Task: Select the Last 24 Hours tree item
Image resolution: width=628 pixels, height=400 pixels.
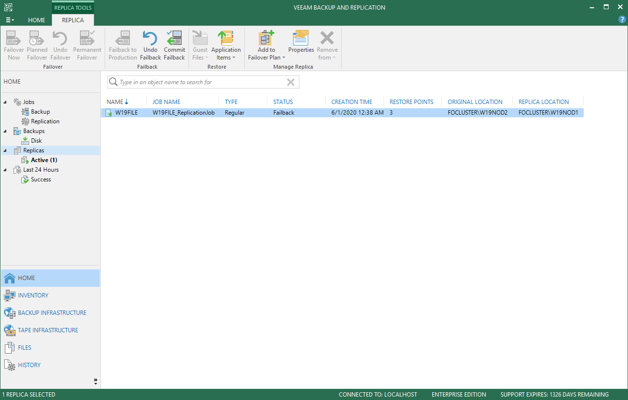Action: coord(41,170)
